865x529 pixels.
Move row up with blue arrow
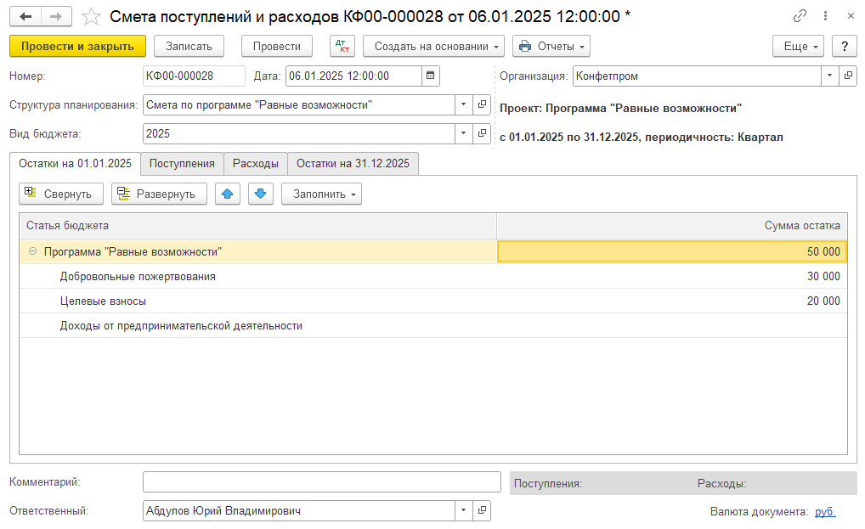coord(228,194)
